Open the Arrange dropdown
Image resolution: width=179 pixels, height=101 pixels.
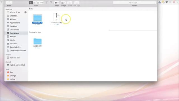pos(63,3)
